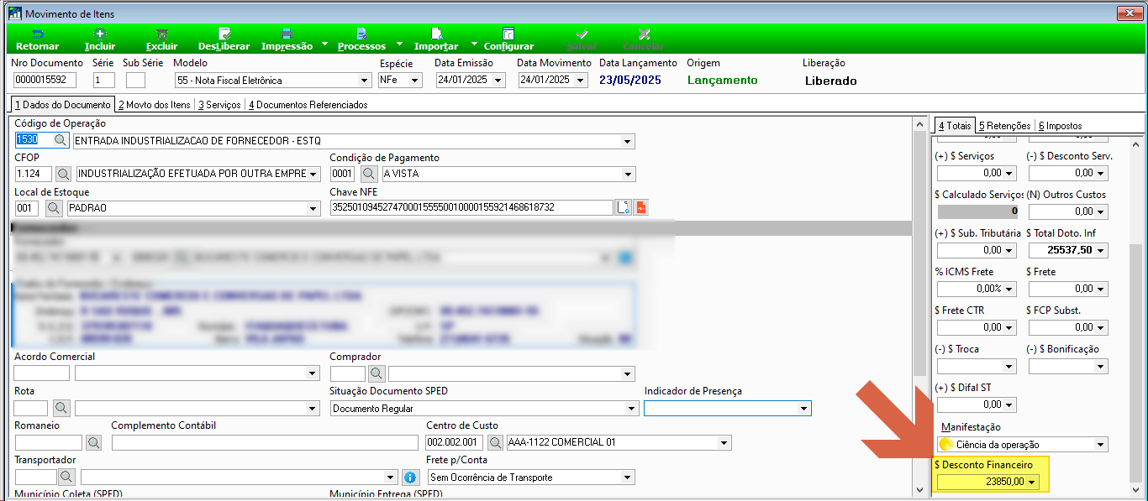Switch to the Dados do Documento tab
1148x501 pixels.
pos(63,105)
